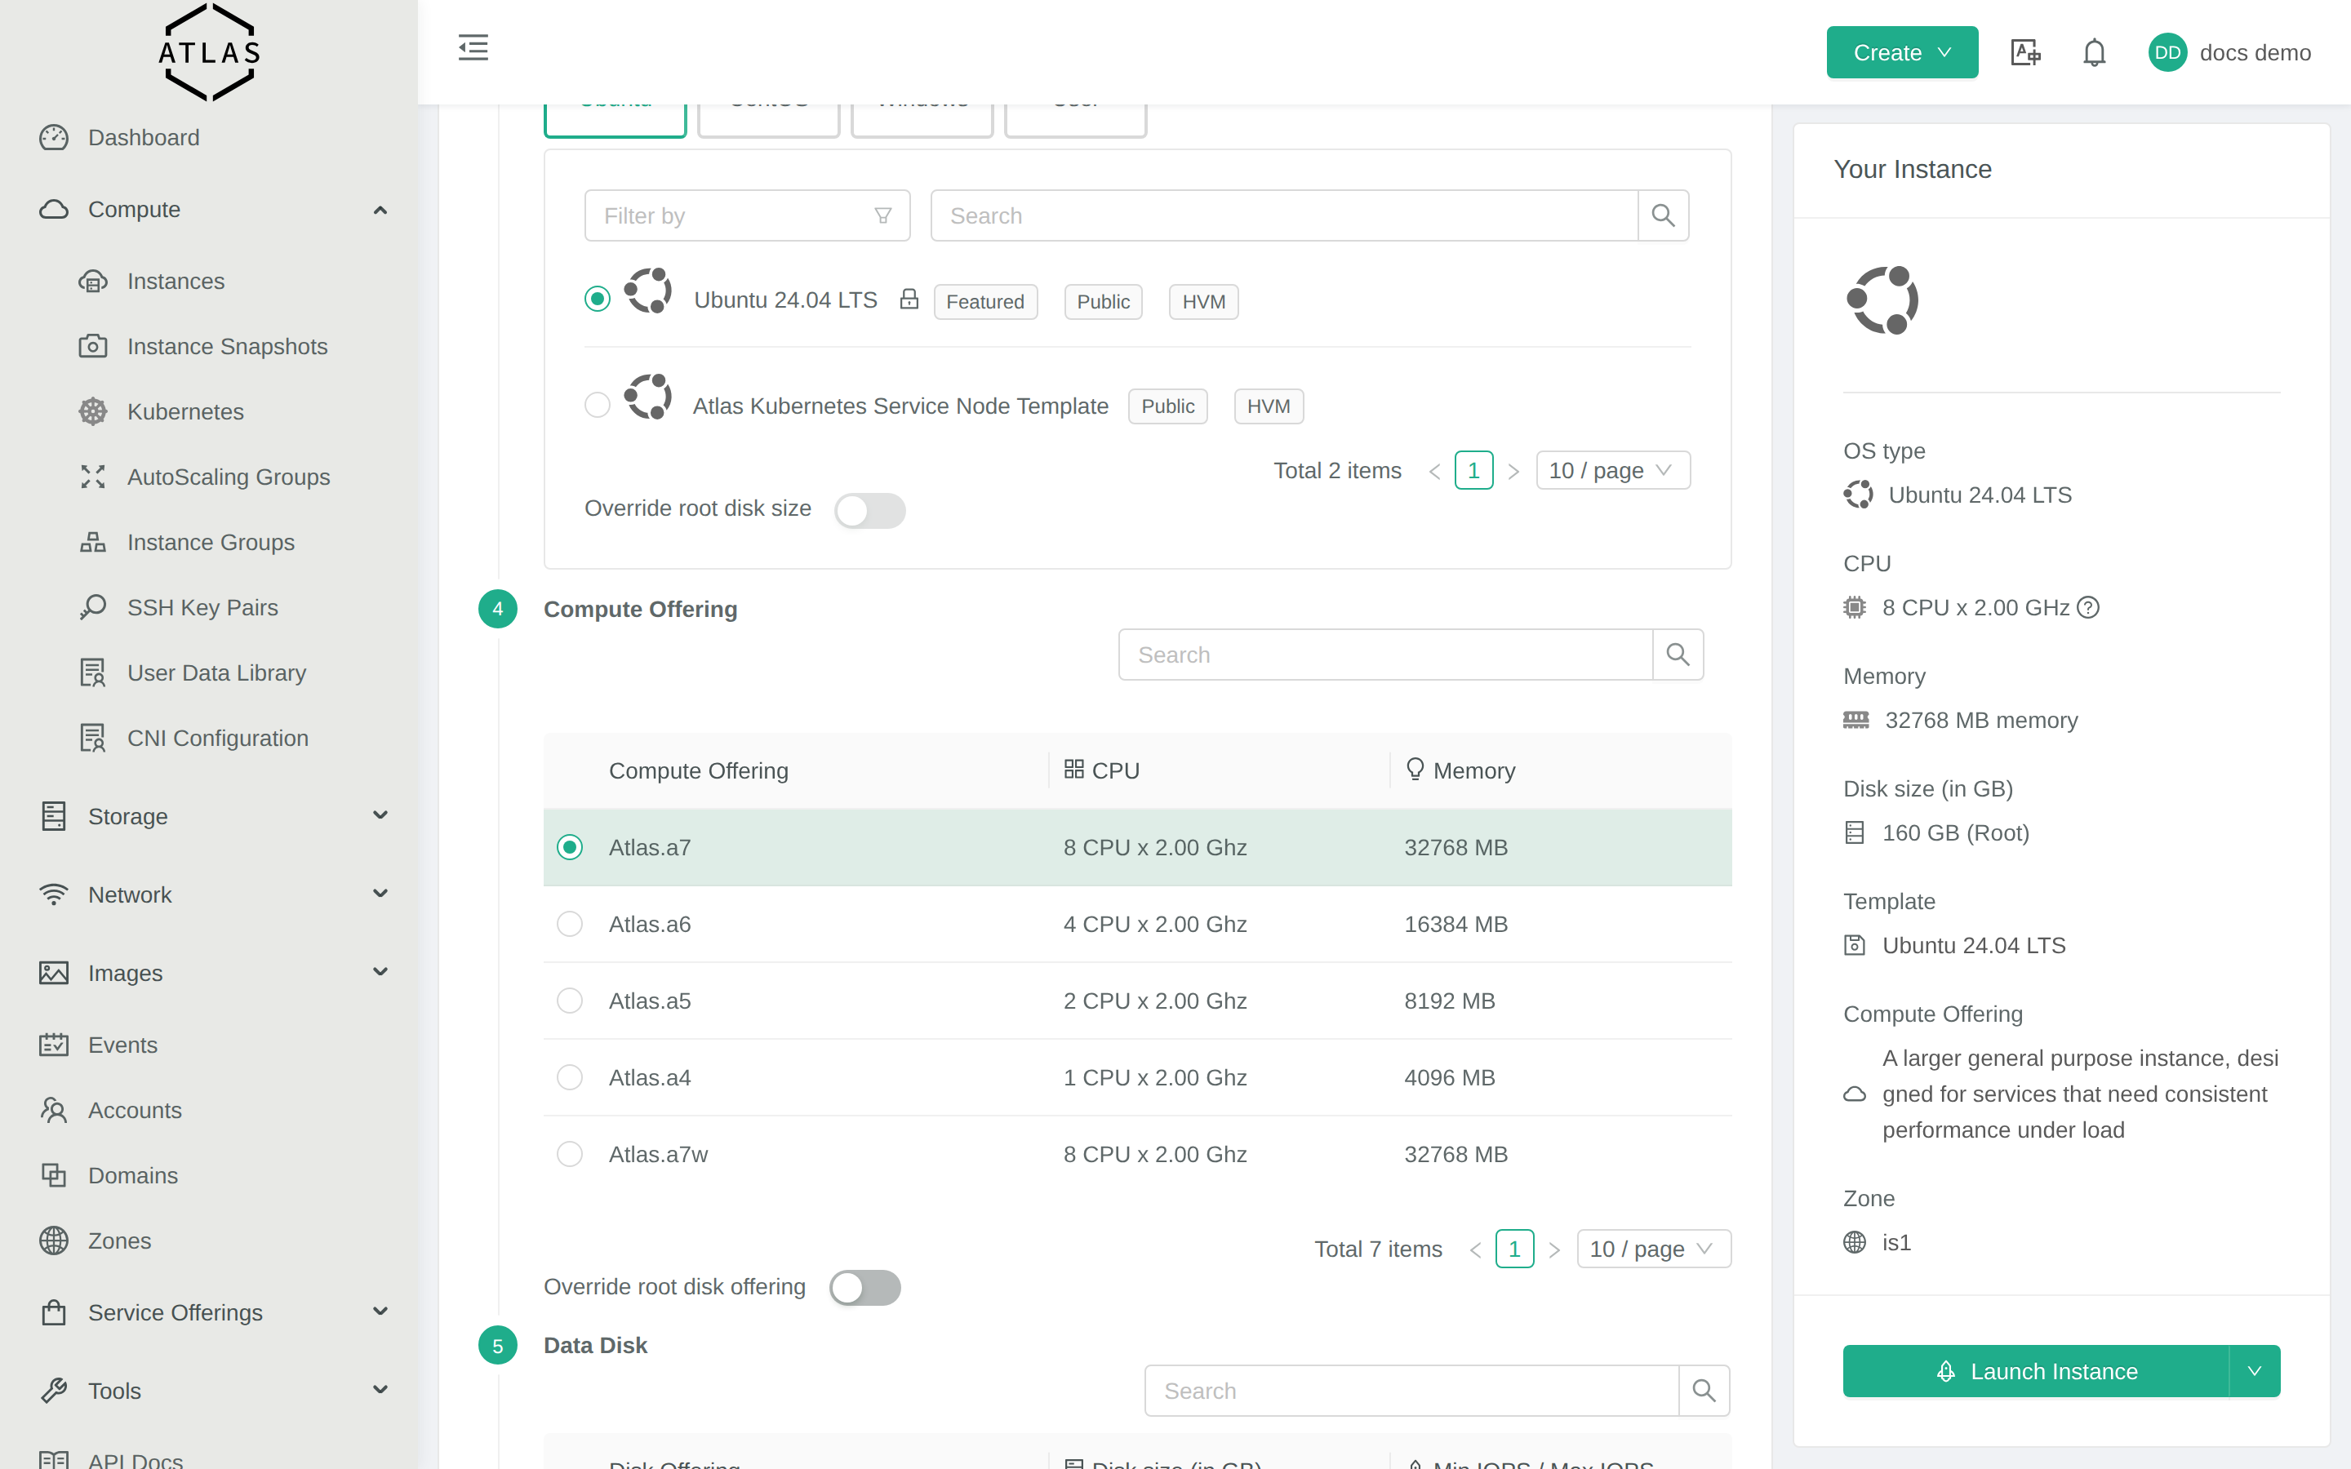The height and width of the screenshot is (1469, 2351).
Task: Sort by the Memory column header
Action: click(x=1560, y=770)
